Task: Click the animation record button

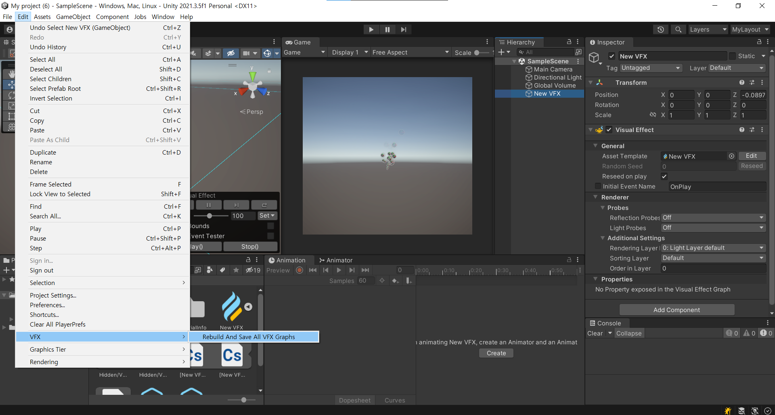Action: (x=300, y=270)
